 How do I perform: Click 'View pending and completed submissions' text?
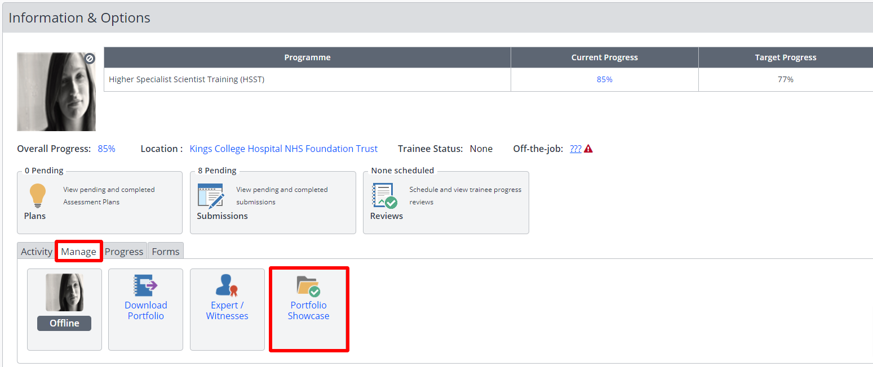click(x=282, y=196)
